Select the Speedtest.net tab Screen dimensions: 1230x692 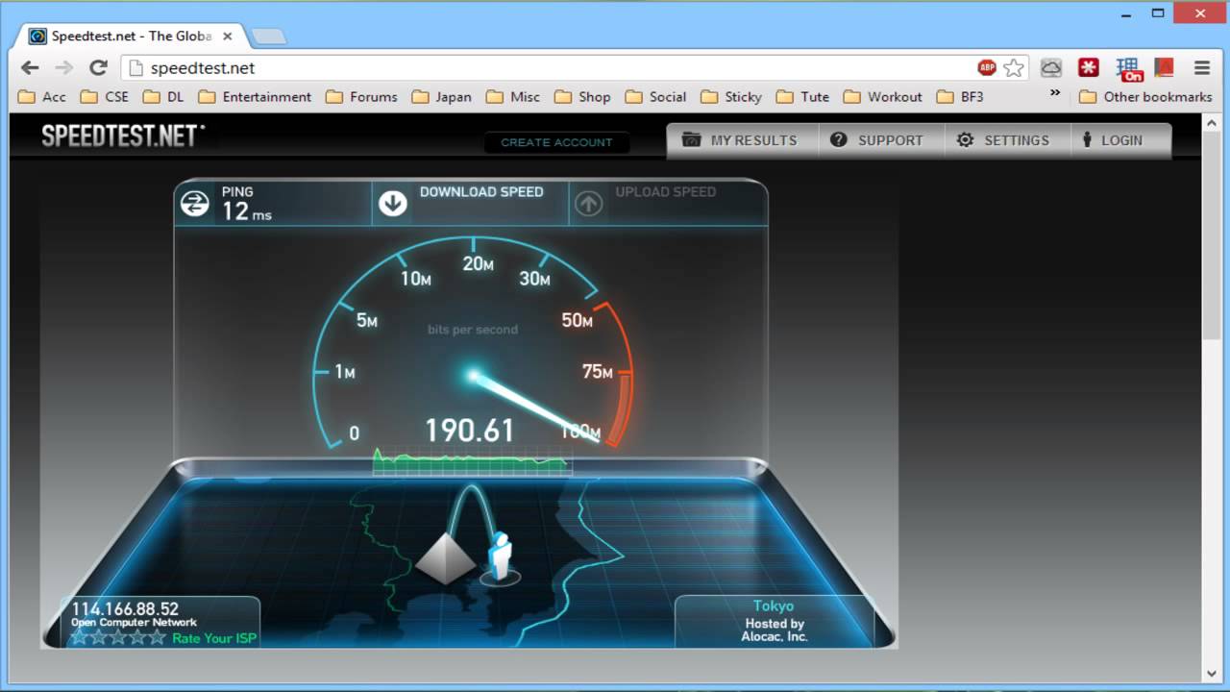(132, 37)
